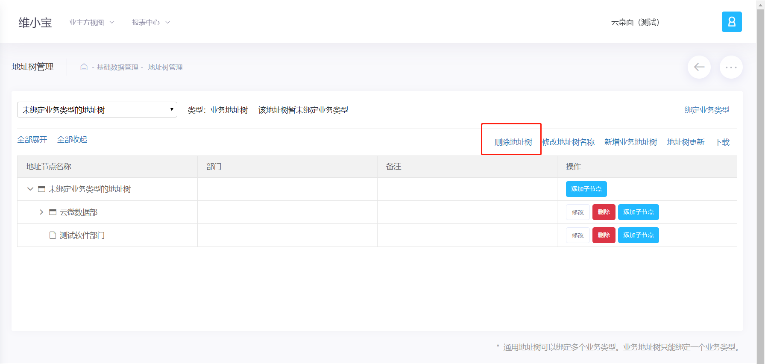Click 基础数据管理 breadcrumb
765x364 pixels.
point(117,67)
